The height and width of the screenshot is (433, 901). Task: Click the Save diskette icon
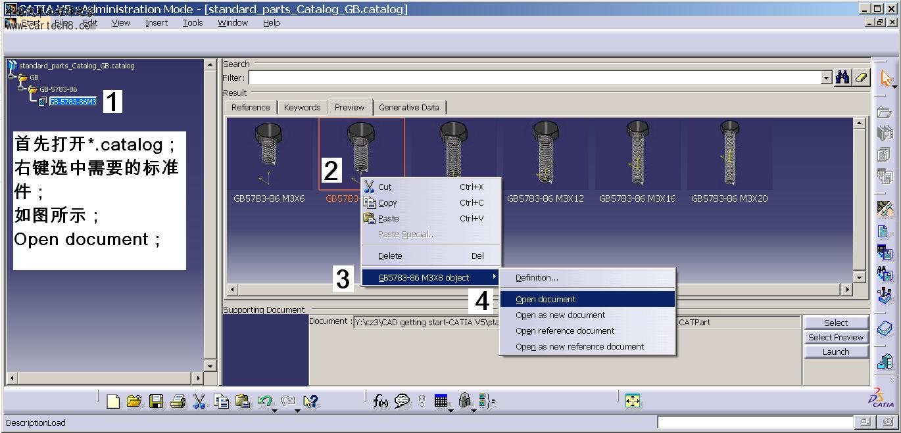point(156,401)
